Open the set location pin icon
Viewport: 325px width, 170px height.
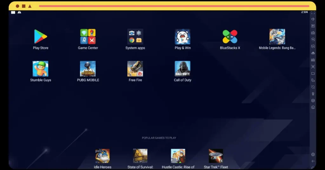point(313,94)
